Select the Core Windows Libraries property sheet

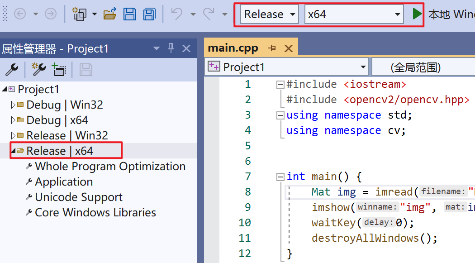[95, 213]
